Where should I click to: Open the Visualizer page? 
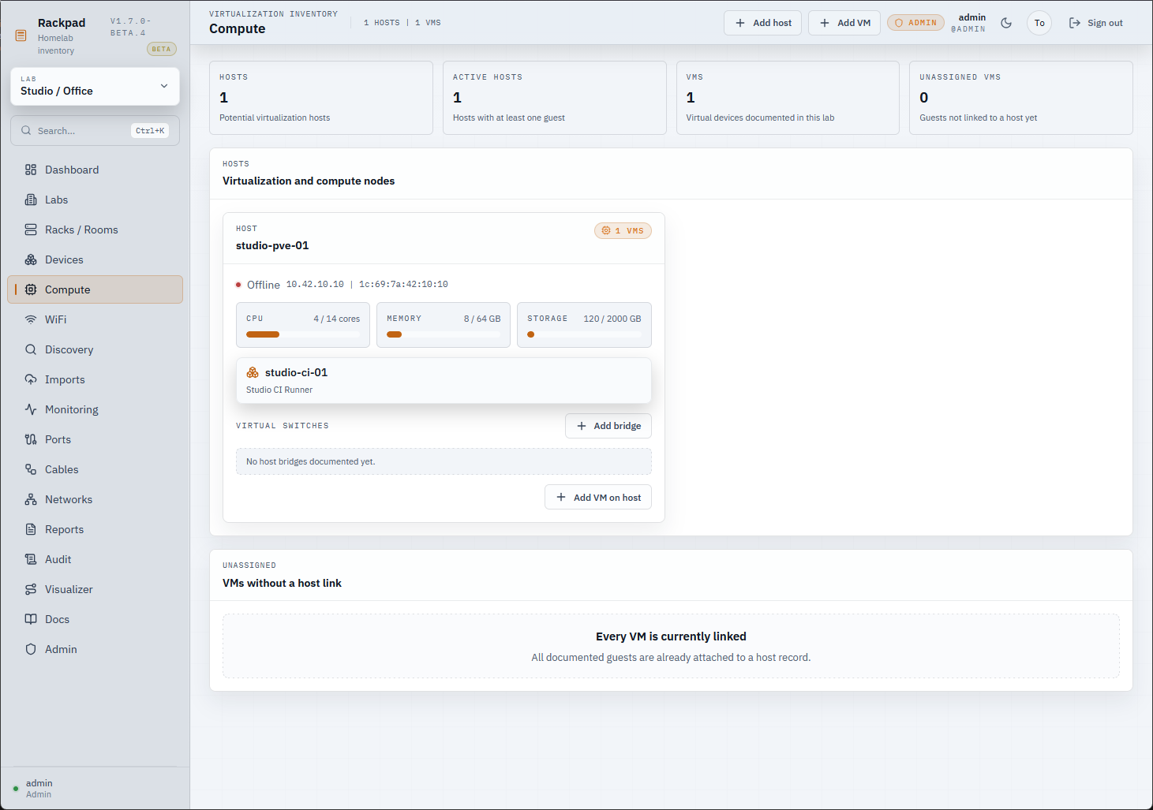tap(95, 589)
